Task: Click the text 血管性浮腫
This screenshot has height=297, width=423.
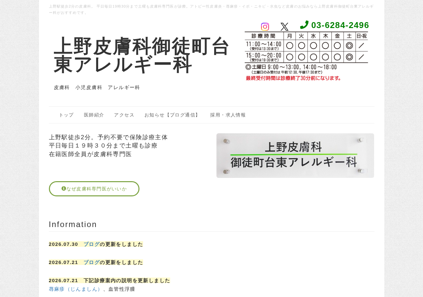Action: tap(122, 289)
